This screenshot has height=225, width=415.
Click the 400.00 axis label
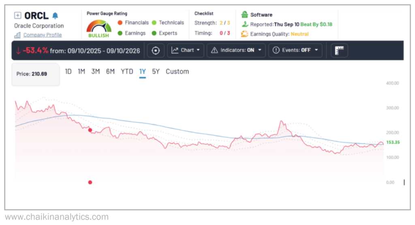[x=392, y=83]
